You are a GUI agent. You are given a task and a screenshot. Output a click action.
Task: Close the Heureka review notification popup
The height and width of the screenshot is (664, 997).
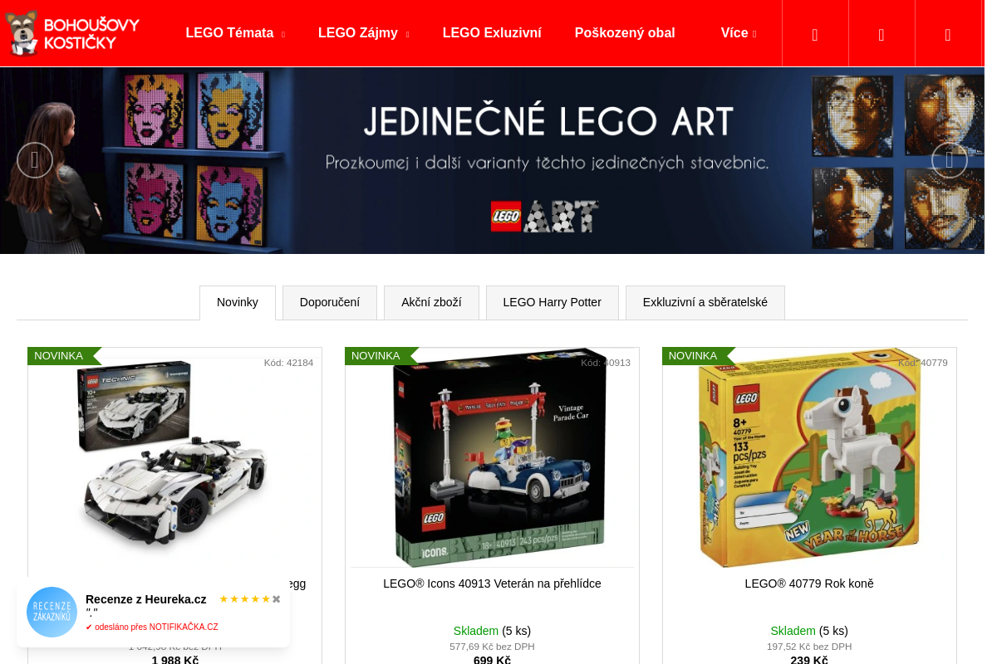(277, 598)
